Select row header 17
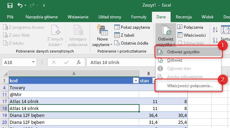230x128 pixels. [4, 101]
